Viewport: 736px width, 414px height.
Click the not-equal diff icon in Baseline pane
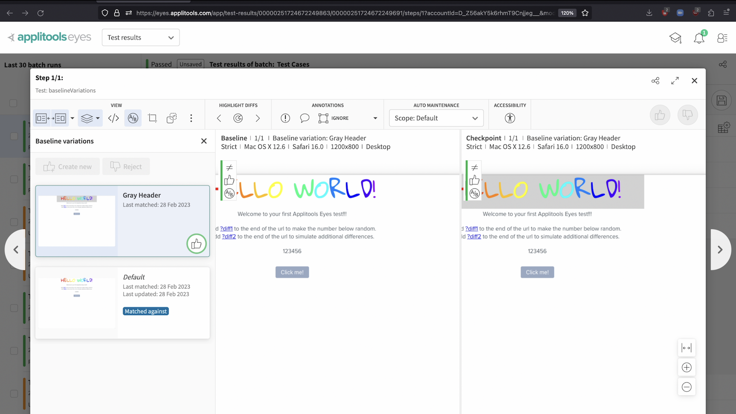click(229, 168)
